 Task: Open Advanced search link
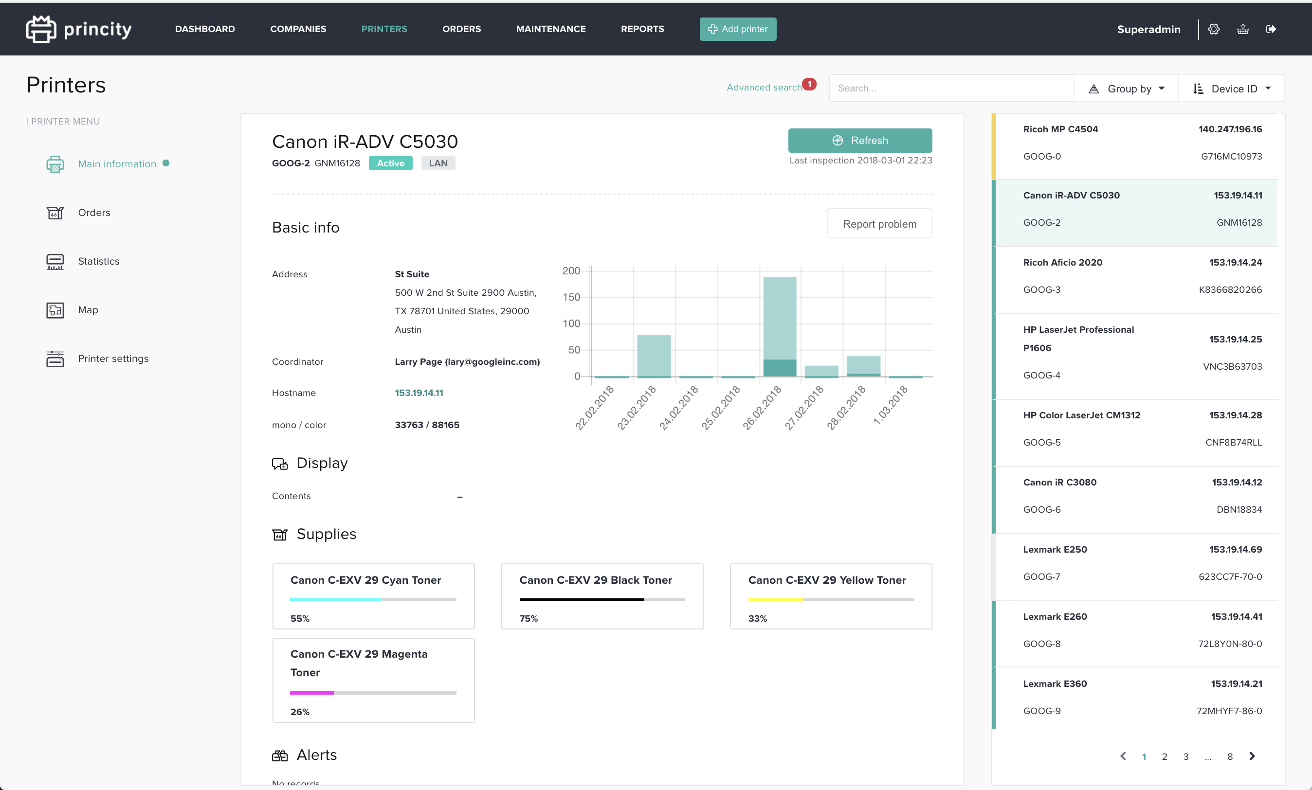coord(764,87)
